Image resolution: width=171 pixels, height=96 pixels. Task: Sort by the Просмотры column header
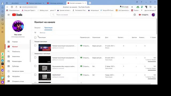[121, 37]
